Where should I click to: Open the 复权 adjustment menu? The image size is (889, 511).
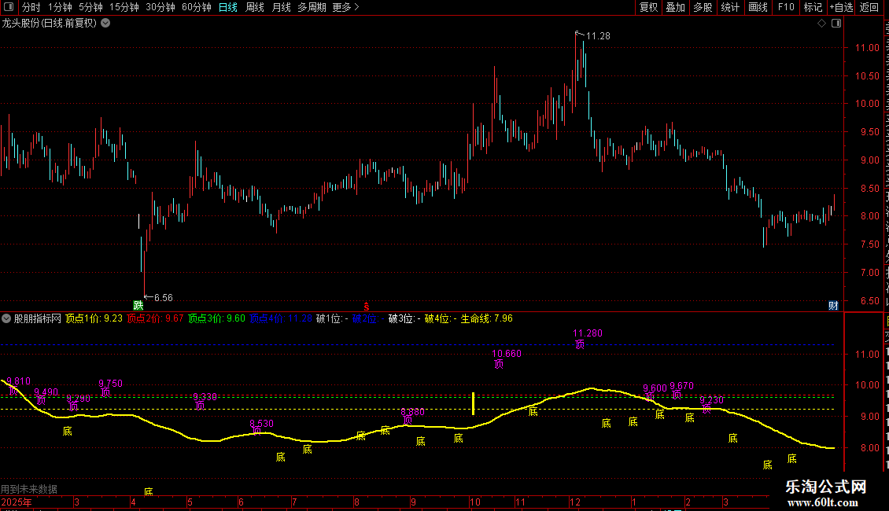pyautogui.click(x=648, y=7)
